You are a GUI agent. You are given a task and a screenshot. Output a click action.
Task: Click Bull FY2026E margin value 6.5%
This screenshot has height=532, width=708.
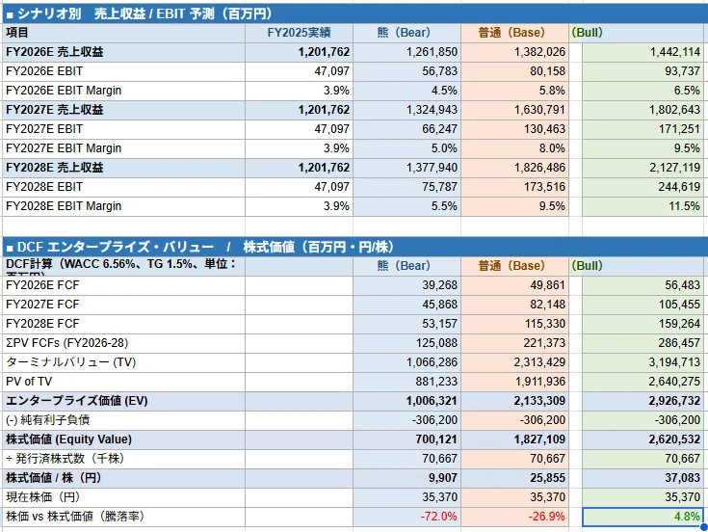tap(687, 91)
